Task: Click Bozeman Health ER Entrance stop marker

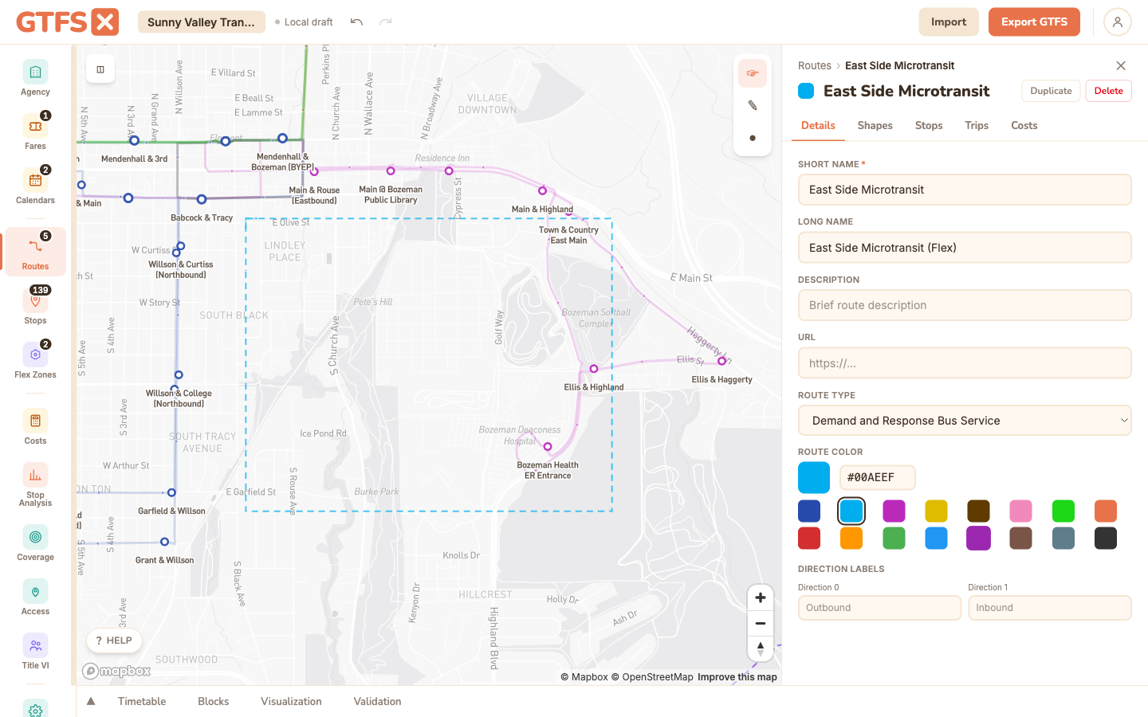Action: point(548,447)
